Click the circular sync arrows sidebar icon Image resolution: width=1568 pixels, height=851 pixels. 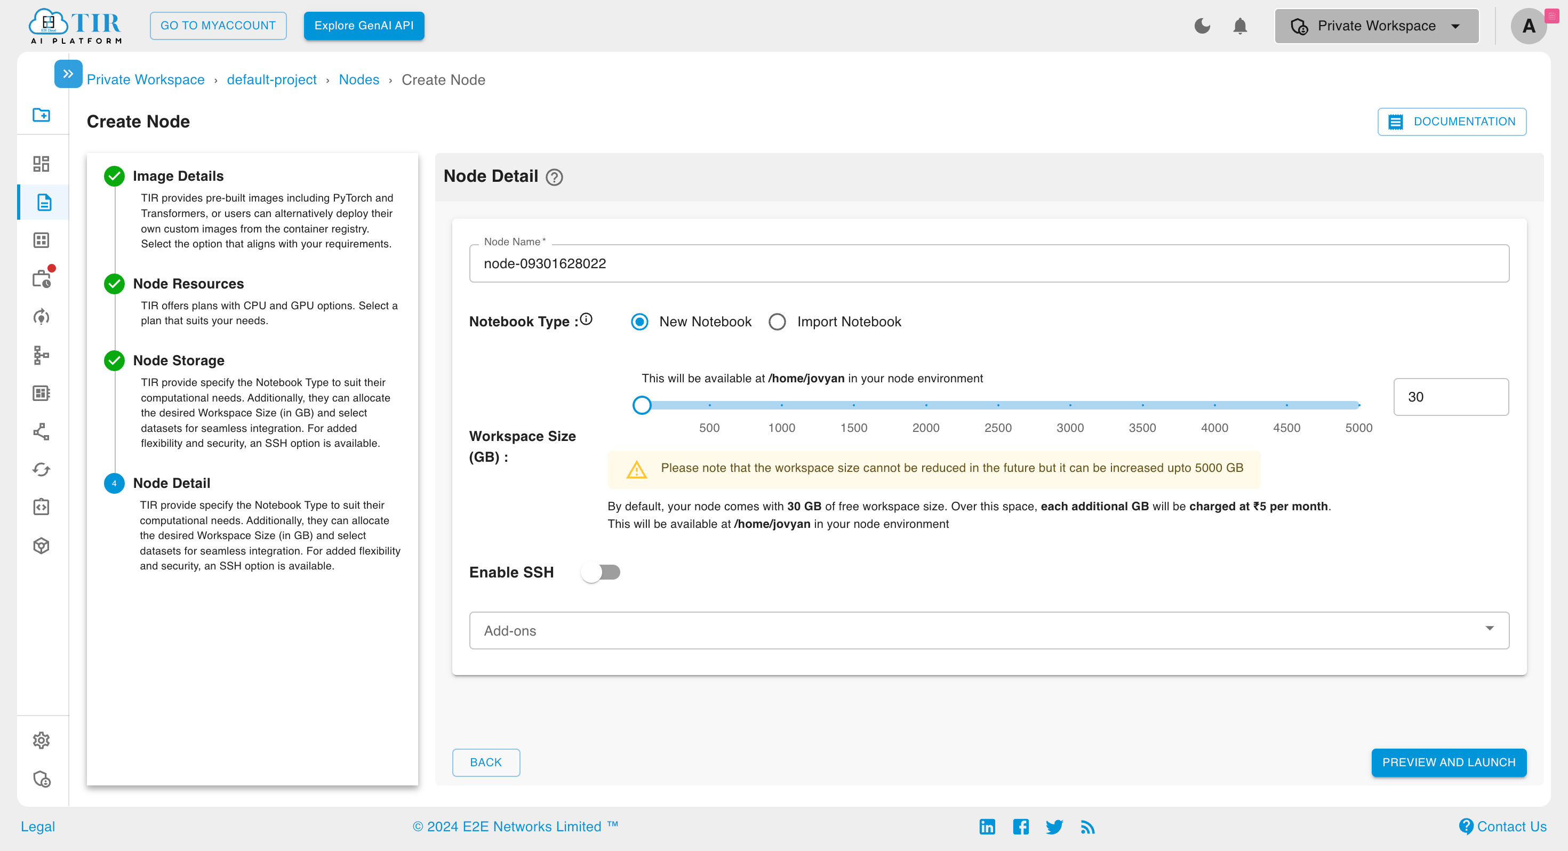pos(42,469)
